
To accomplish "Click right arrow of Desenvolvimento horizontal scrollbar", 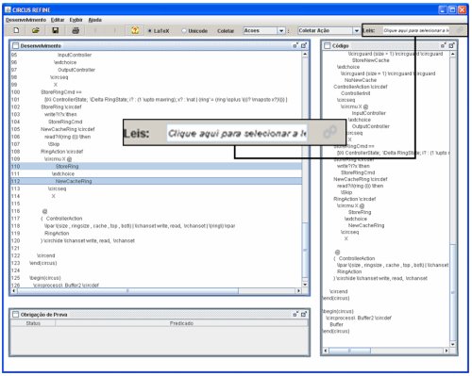I will pos(298,291).
